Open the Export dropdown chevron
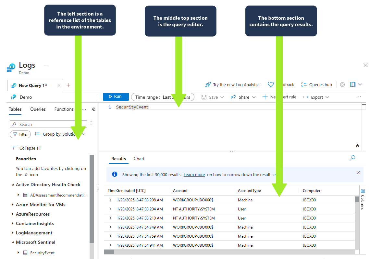 coord(327,97)
